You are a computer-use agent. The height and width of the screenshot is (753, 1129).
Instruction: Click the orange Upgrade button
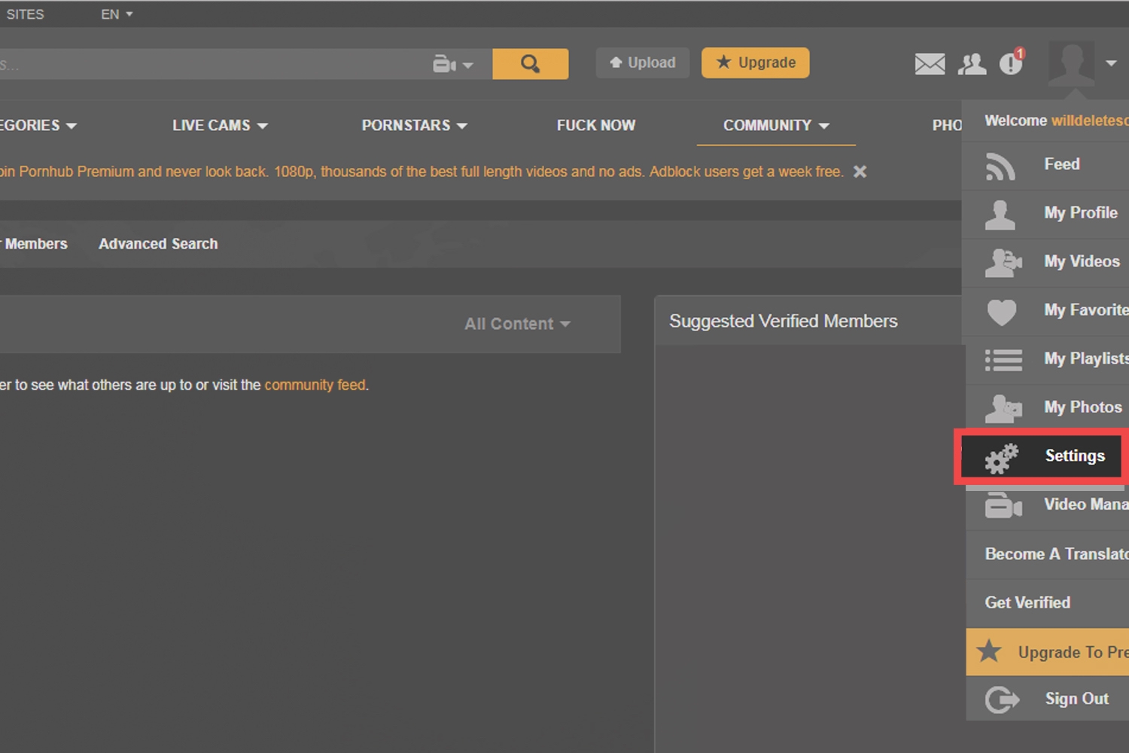[755, 63]
